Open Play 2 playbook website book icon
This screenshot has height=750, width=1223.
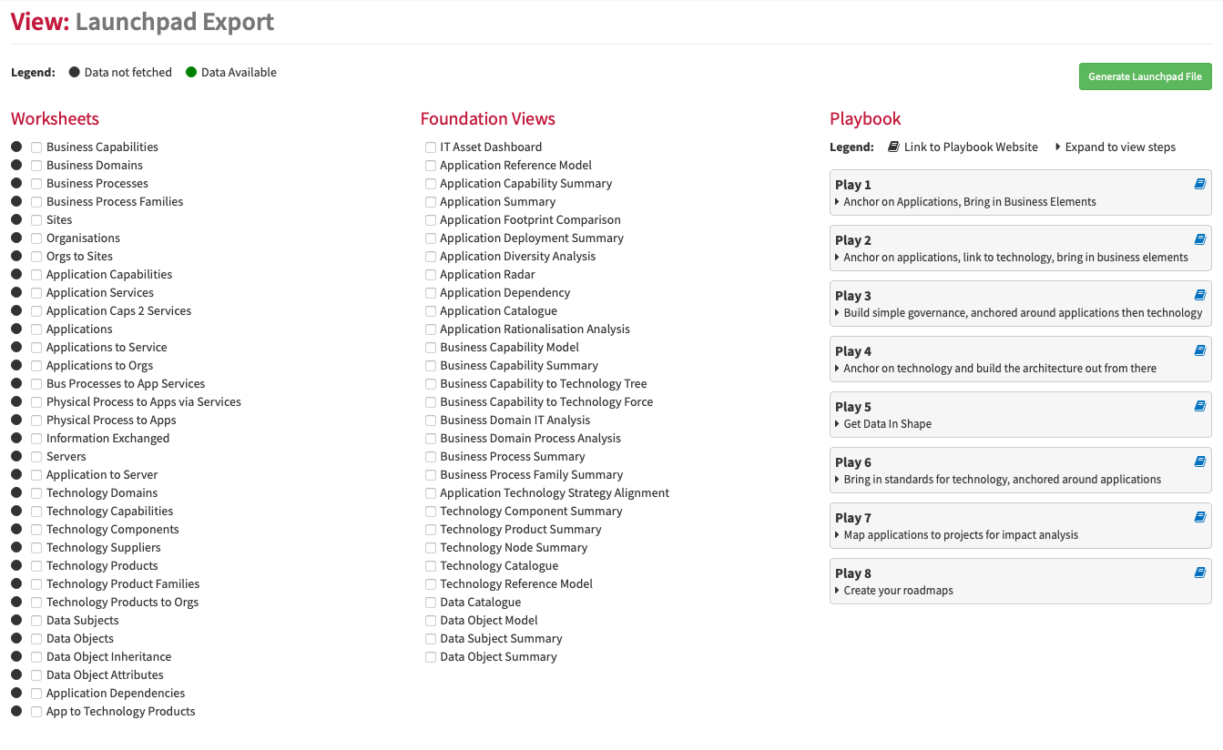pyautogui.click(x=1199, y=239)
